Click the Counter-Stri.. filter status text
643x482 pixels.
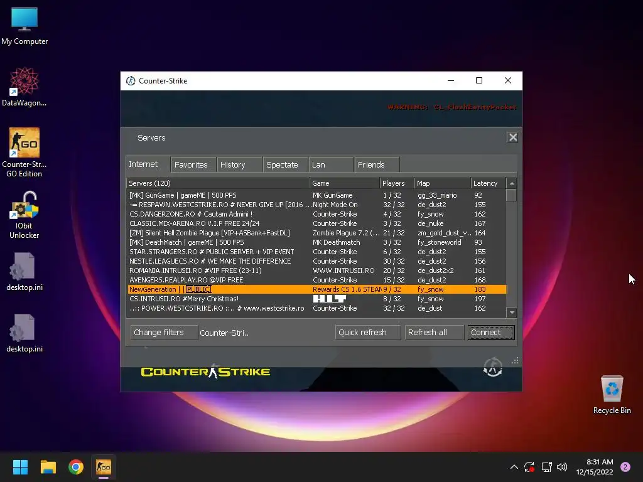[224, 333]
